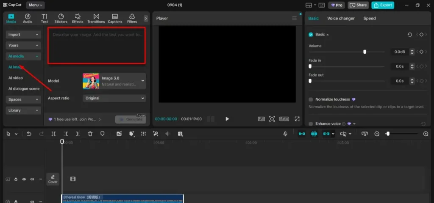Play the video preview
434x203 pixels.
[x=227, y=119]
